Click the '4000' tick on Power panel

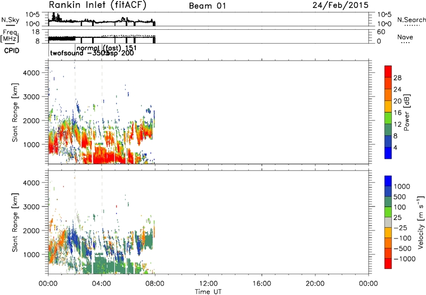click(x=31, y=73)
